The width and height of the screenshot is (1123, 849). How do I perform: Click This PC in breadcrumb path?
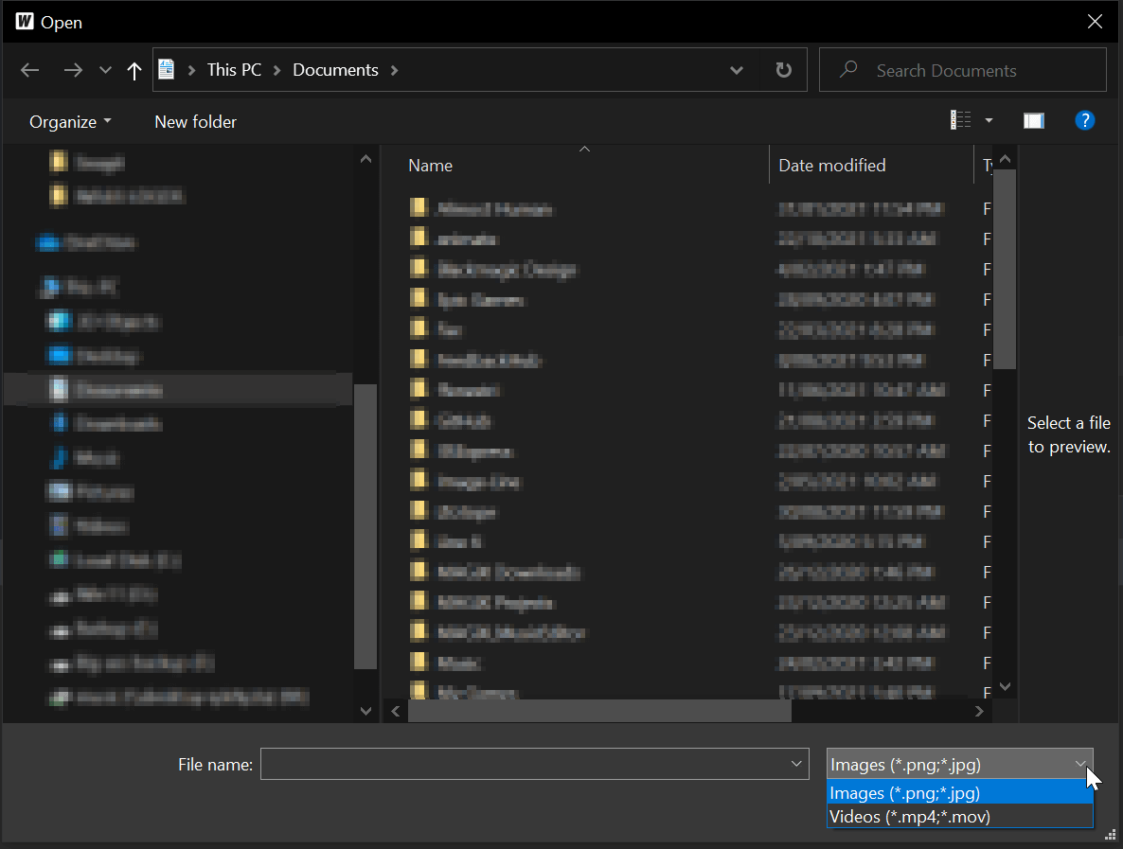pos(234,70)
